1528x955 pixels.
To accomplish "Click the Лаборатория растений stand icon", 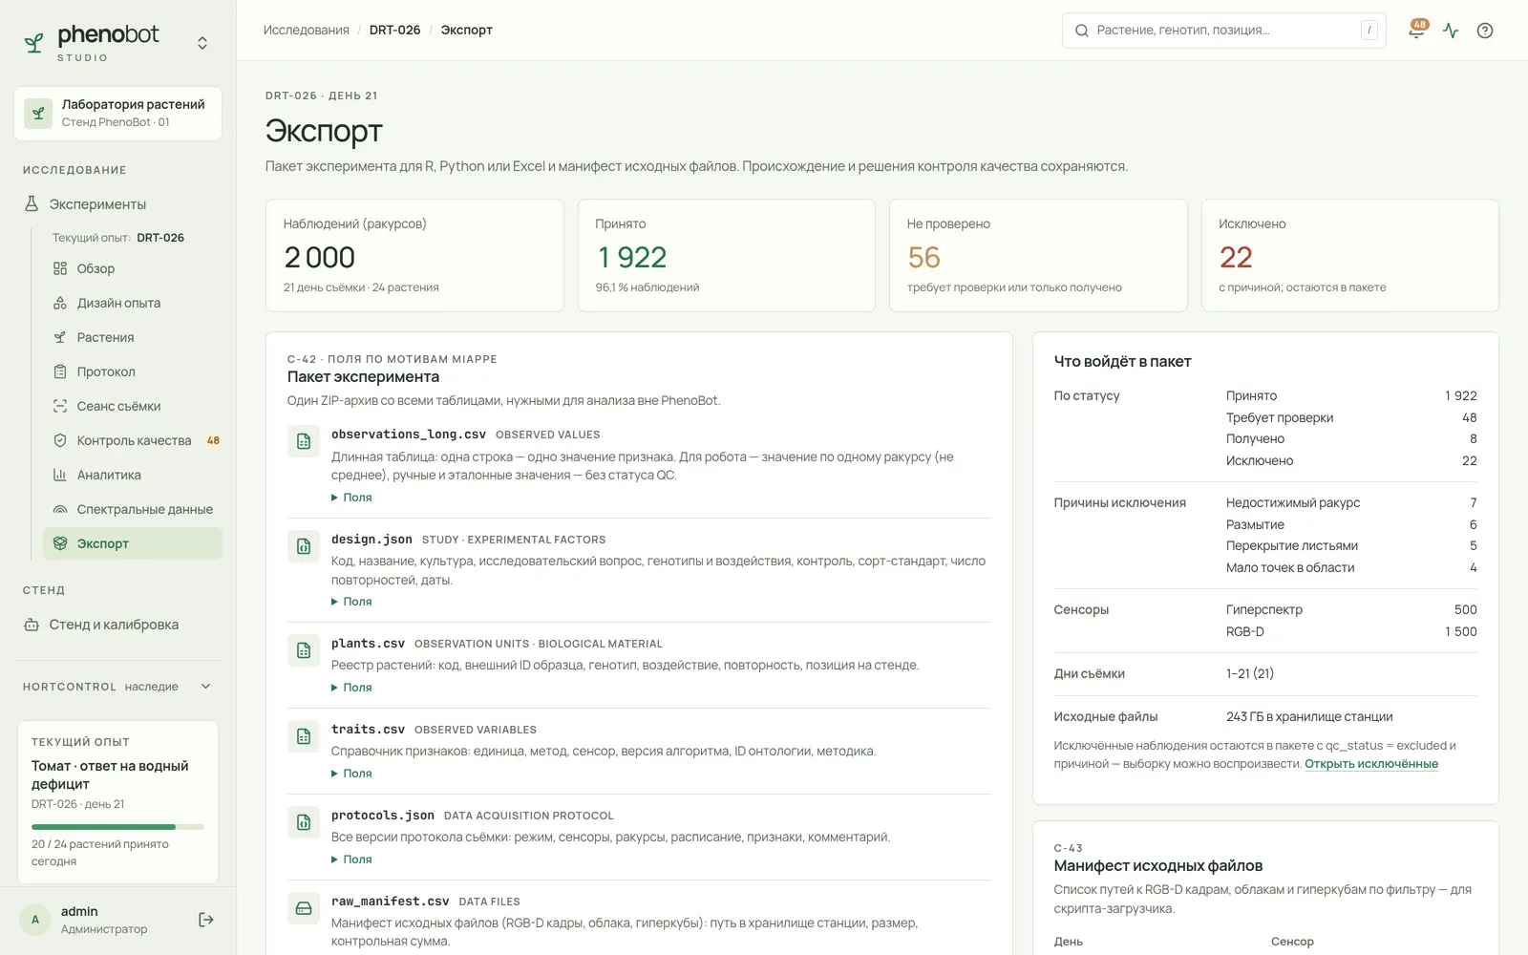I will (x=38, y=114).
